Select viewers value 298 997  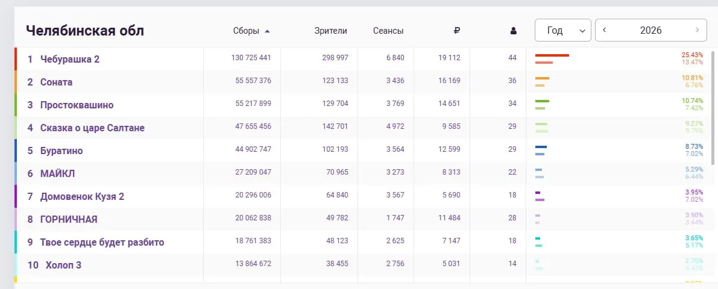point(335,58)
